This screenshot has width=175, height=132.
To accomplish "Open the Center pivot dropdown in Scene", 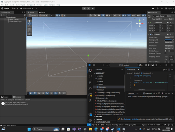I will tap(33, 15).
